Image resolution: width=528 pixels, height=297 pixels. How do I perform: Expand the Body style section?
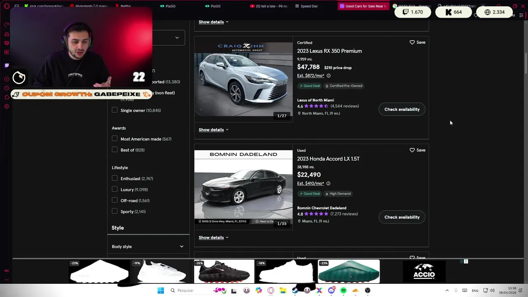148,247
